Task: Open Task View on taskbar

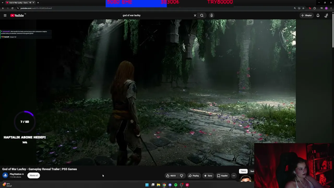Action: click(x=153, y=185)
